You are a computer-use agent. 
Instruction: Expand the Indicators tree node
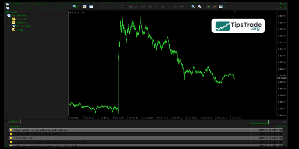9,23
